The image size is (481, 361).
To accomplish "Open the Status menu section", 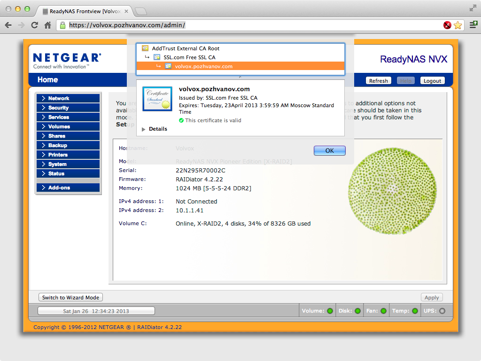I will tap(68, 173).
